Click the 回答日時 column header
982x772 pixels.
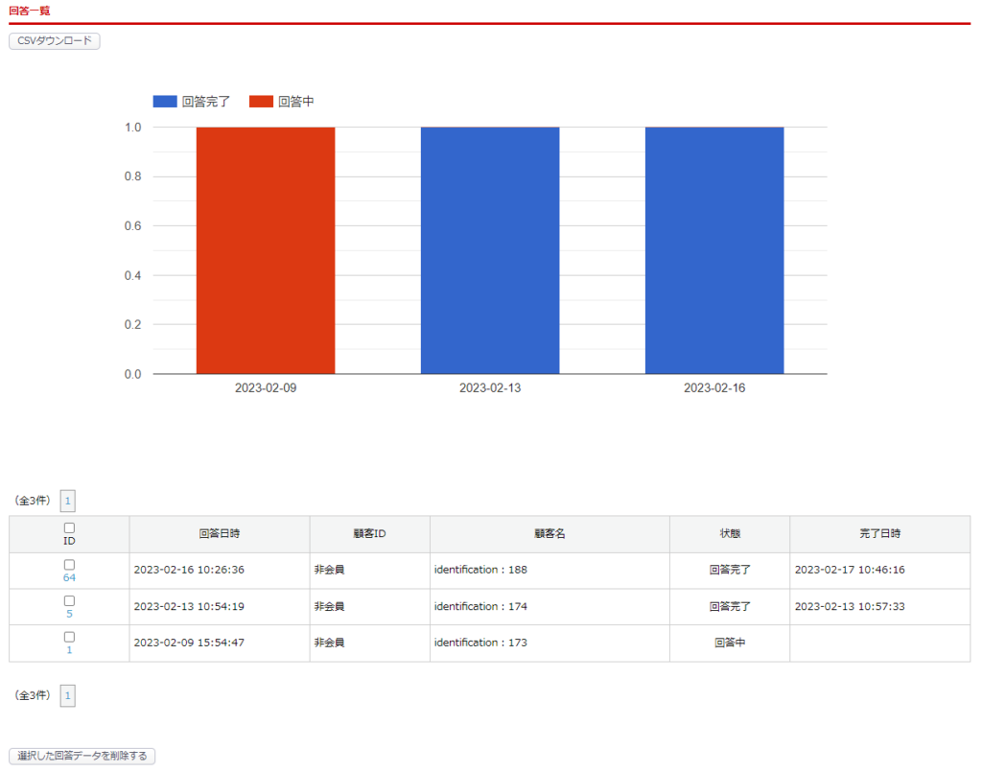coord(219,534)
